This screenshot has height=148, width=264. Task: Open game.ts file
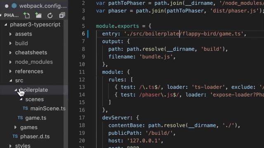[x=36, y=118]
